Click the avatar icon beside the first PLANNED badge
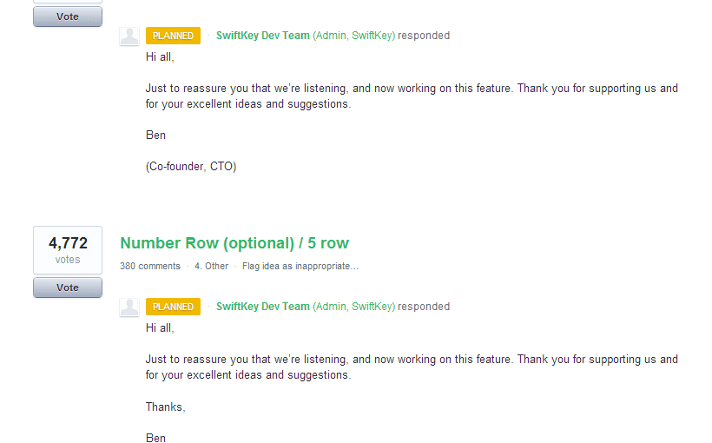Viewport: 712px width, 443px height. point(129,36)
